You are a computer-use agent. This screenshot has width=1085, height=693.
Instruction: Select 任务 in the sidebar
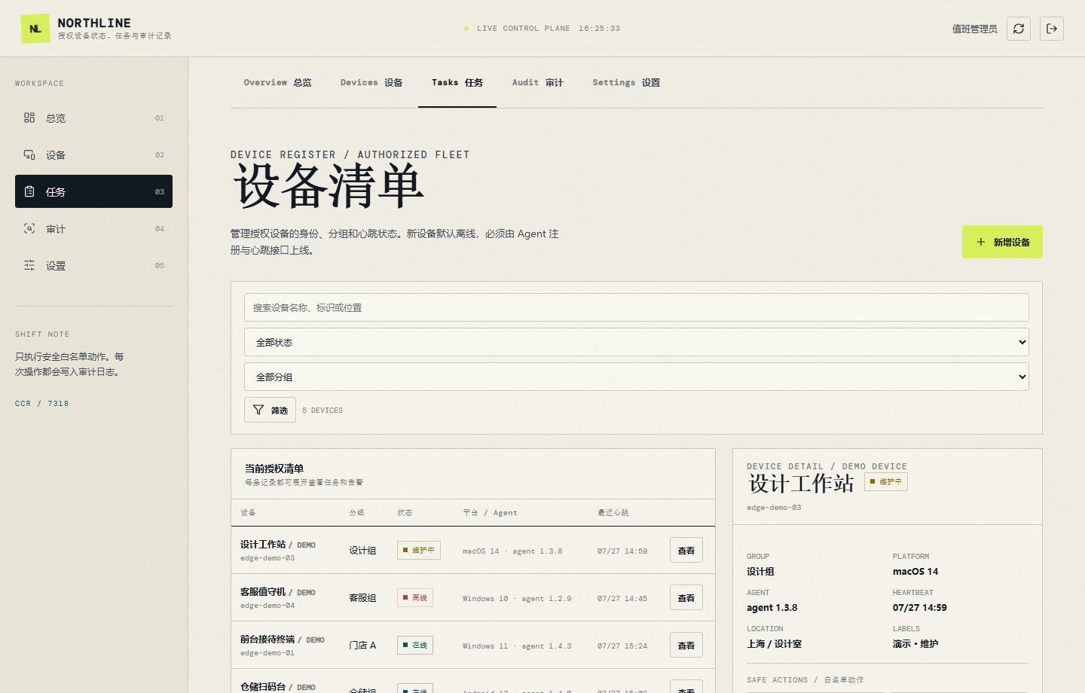[x=93, y=191]
